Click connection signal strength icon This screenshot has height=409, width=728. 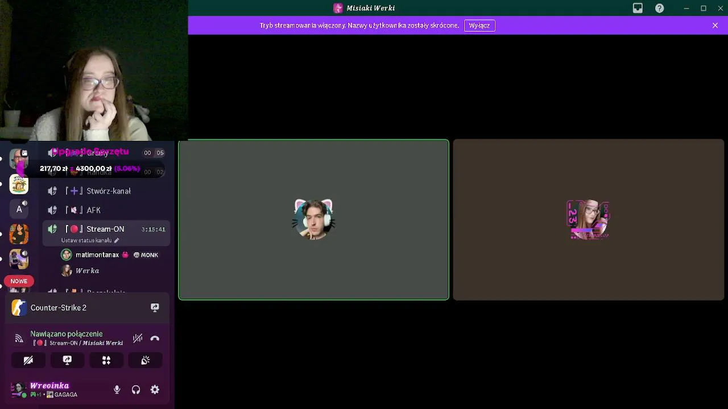point(19,339)
